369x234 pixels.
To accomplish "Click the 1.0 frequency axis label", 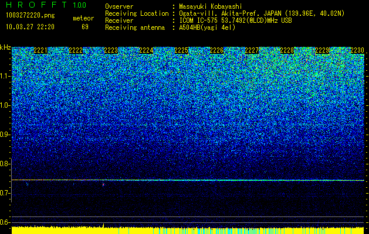I will click(4, 105).
